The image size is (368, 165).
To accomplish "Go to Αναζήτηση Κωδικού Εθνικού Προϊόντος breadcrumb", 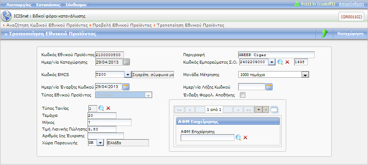I will click(x=47, y=25).
